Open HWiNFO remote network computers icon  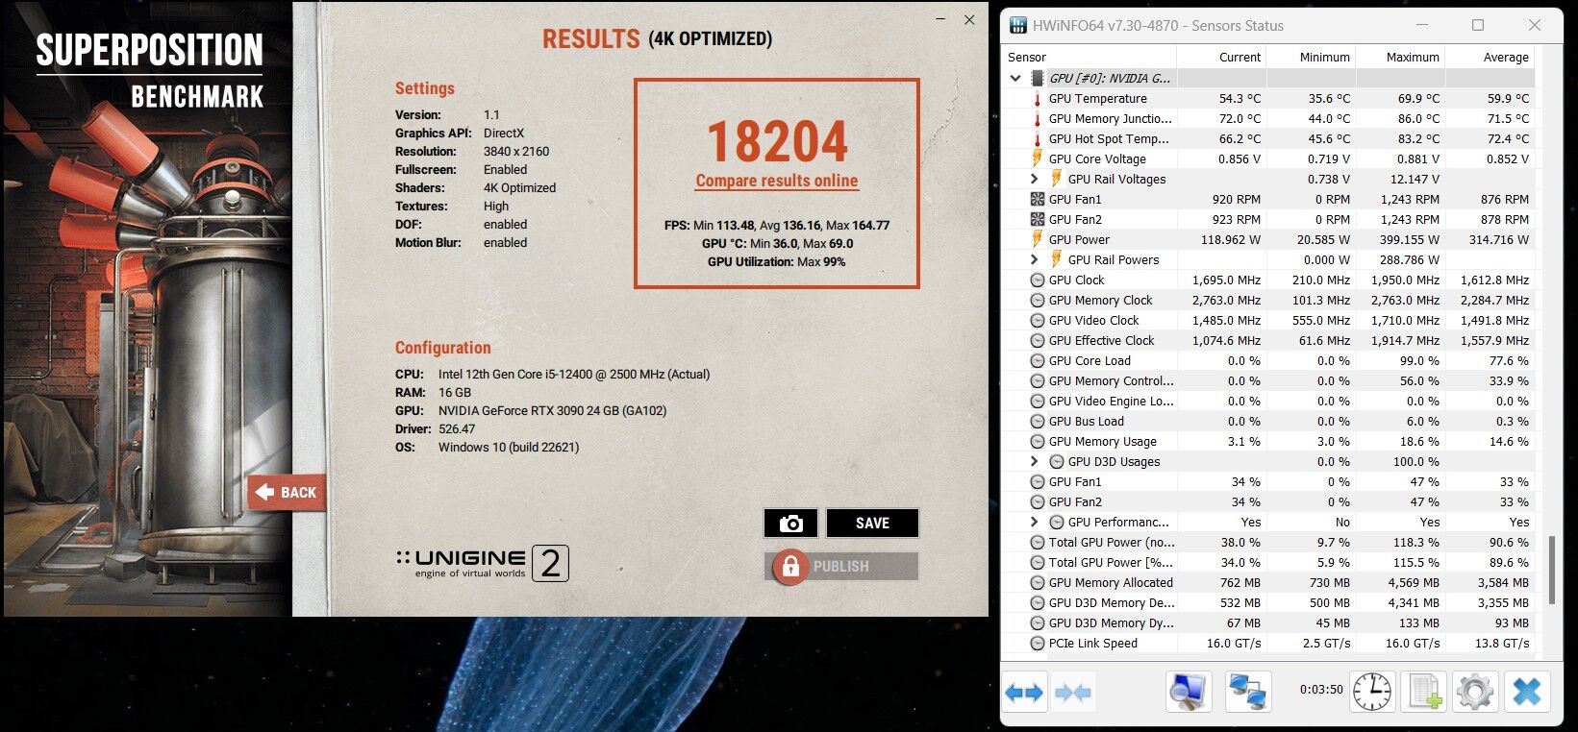pos(1248,692)
